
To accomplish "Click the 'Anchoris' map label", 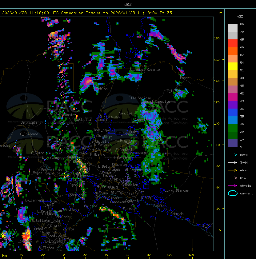I will click(x=72, y=209).
